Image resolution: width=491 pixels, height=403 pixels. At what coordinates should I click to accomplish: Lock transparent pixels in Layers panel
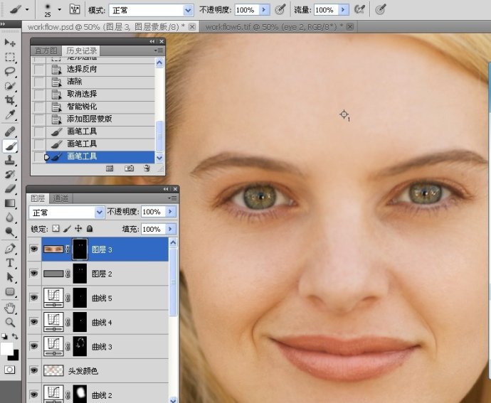click(56, 229)
